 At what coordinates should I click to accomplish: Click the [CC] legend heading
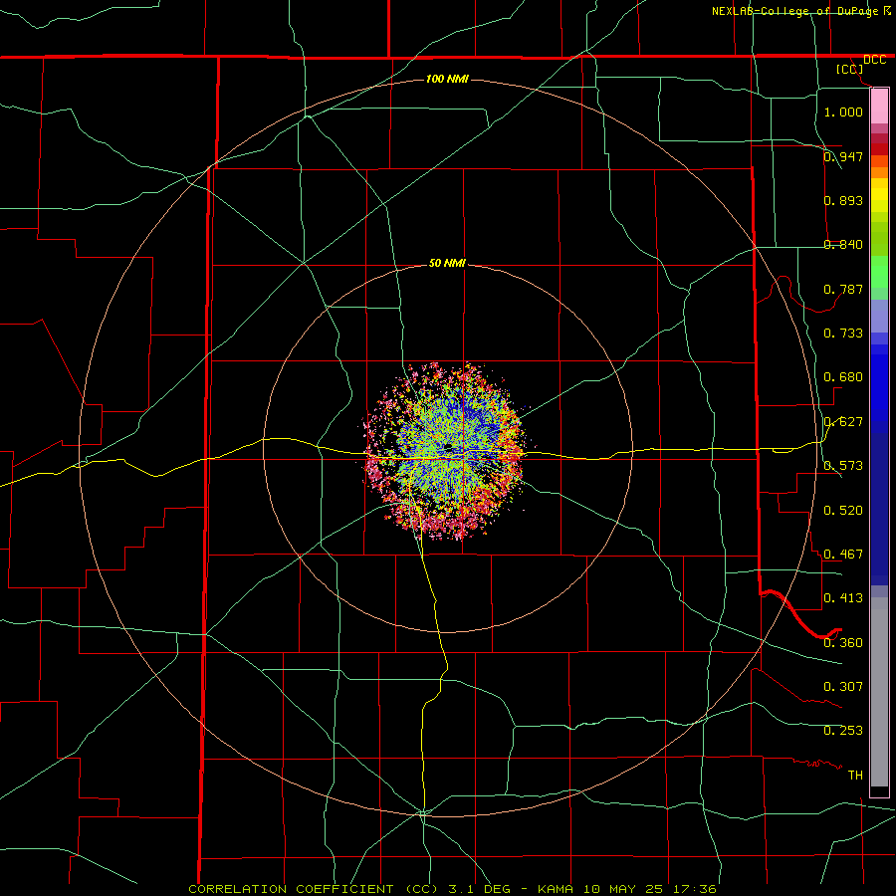(849, 69)
